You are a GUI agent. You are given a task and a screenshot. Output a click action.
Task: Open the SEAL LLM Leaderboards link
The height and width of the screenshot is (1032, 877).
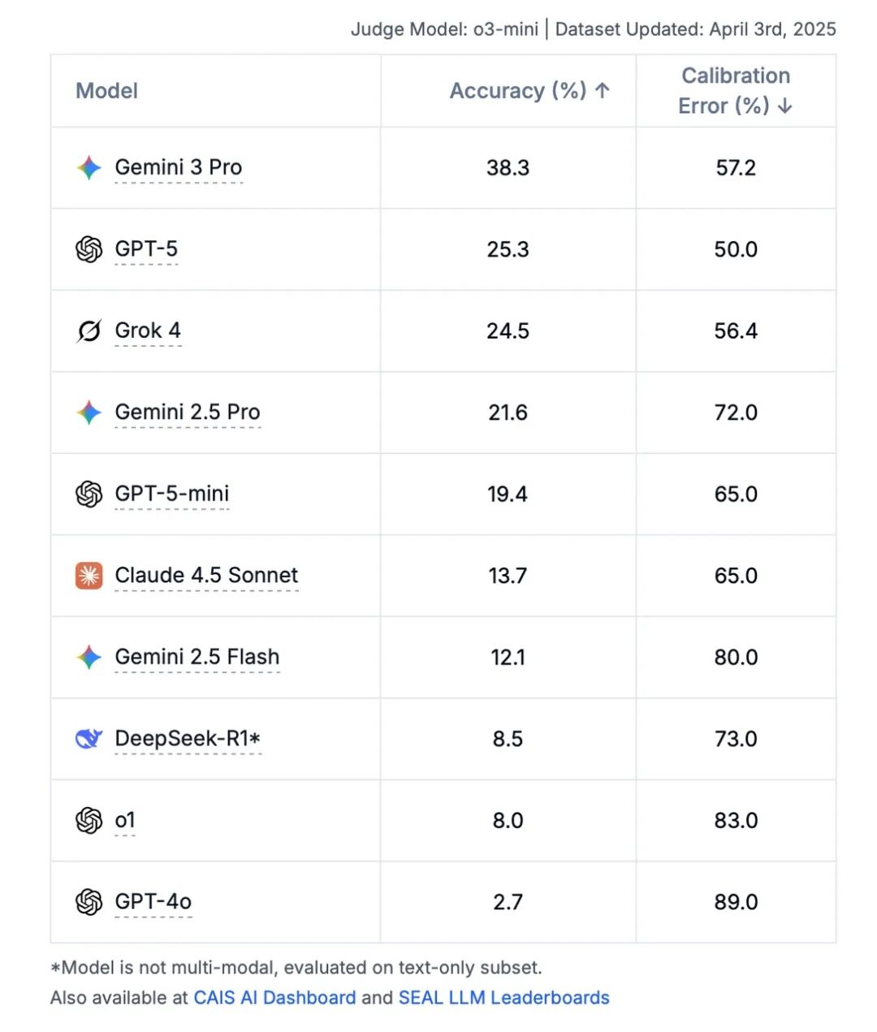[x=503, y=998]
